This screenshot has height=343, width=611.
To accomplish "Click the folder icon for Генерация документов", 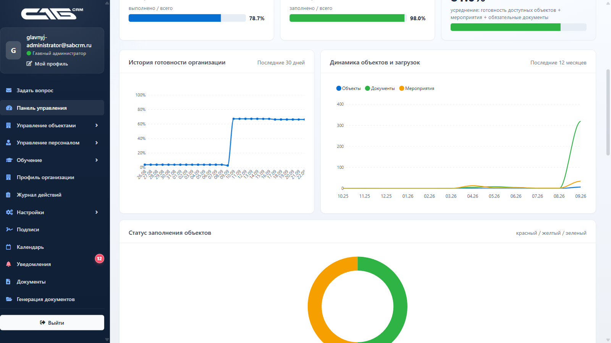I will coord(9,299).
